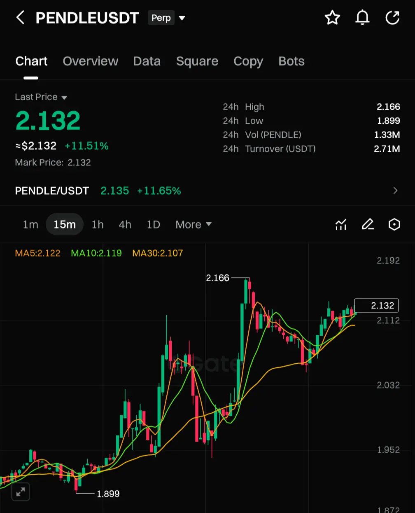Tap the MA5:2.122 indicator label
This screenshot has height=513, width=415.
pos(37,253)
